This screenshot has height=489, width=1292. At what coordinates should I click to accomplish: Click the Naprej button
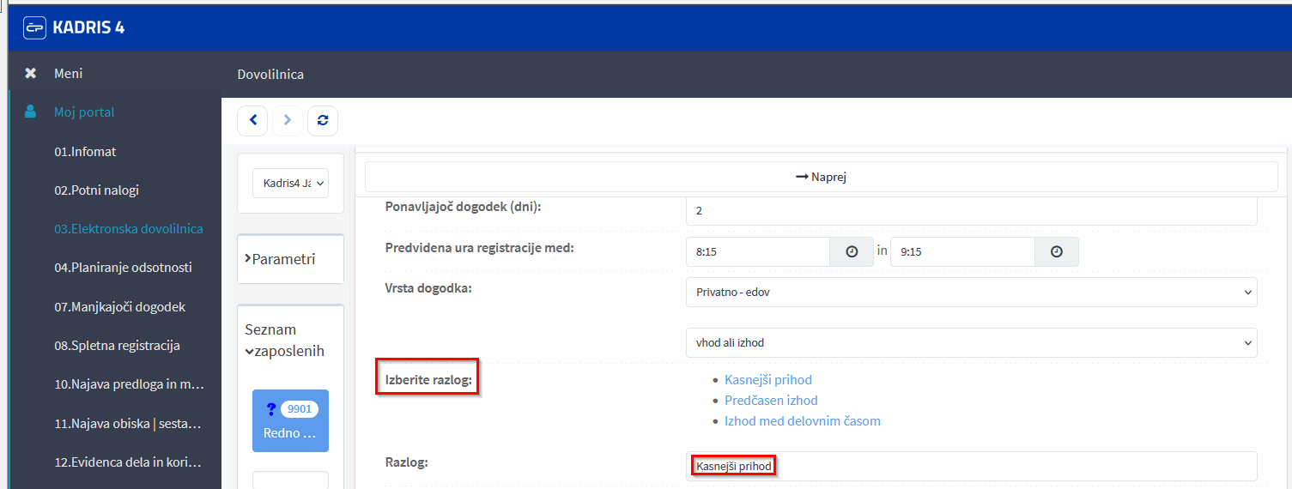click(x=821, y=177)
